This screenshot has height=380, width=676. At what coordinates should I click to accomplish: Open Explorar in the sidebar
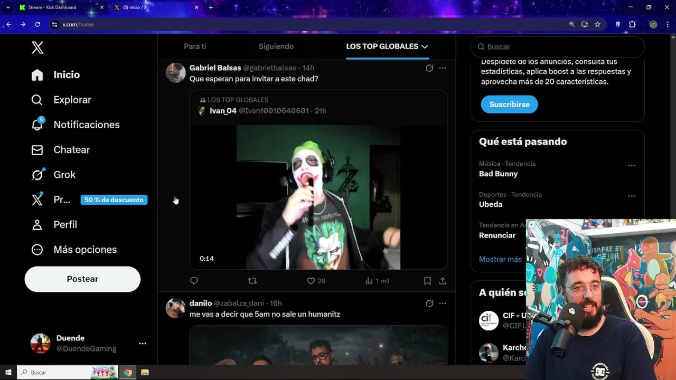(x=61, y=100)
